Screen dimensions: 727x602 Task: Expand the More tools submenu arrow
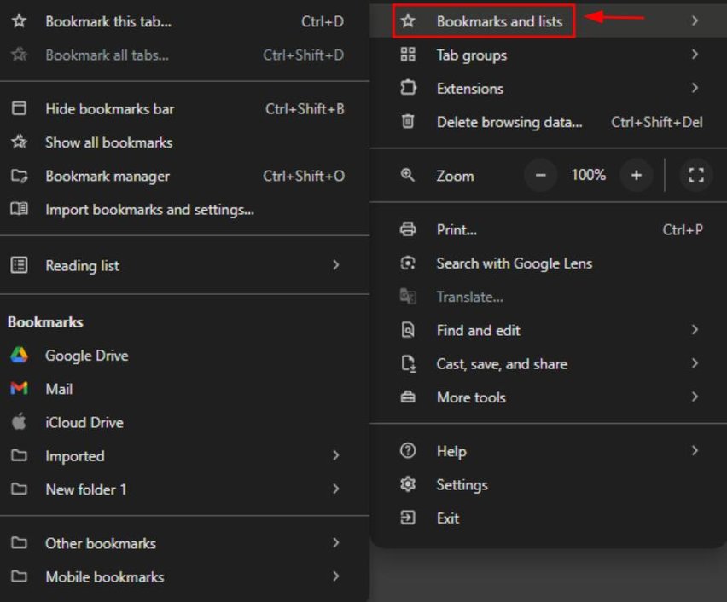[695, 397]
